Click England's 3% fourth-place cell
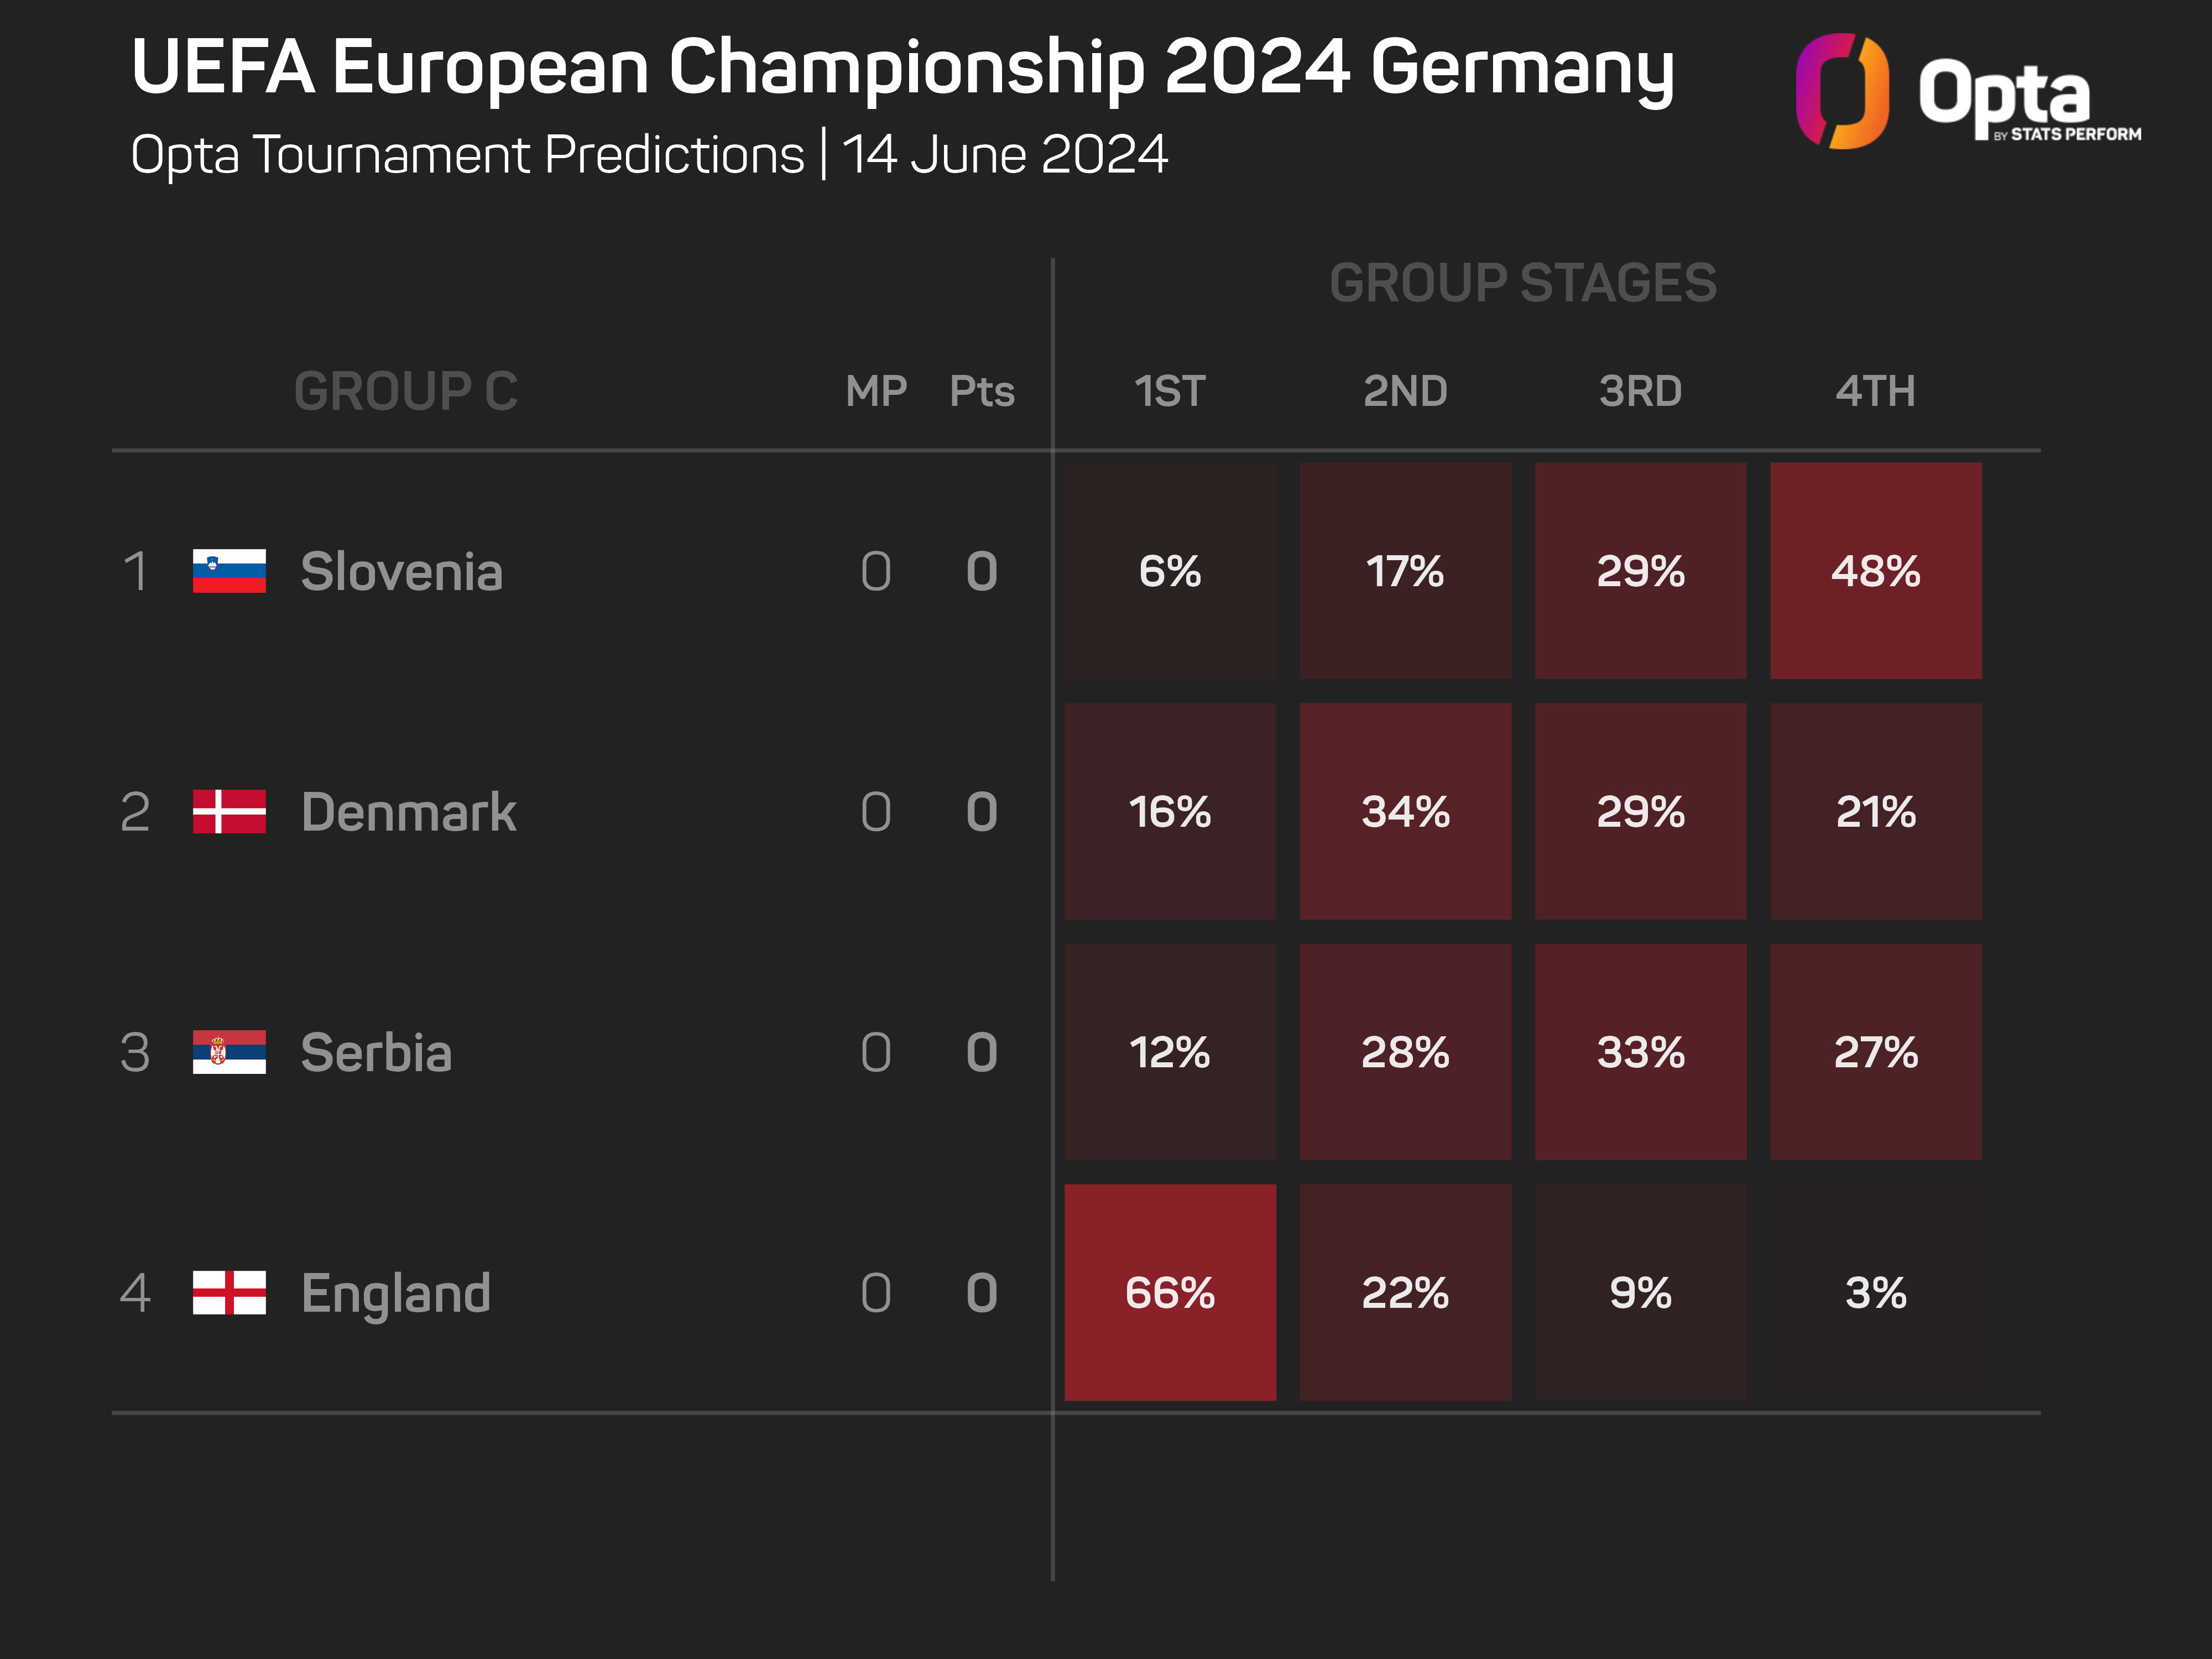Image resolution: width=2212 pixels, height=1659 pixels. (1875, 1292)
